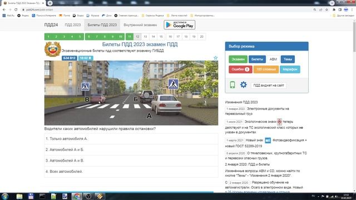Click the Б34 В12 ticket badge
356x200 pixels.
(x=69, y=58)
